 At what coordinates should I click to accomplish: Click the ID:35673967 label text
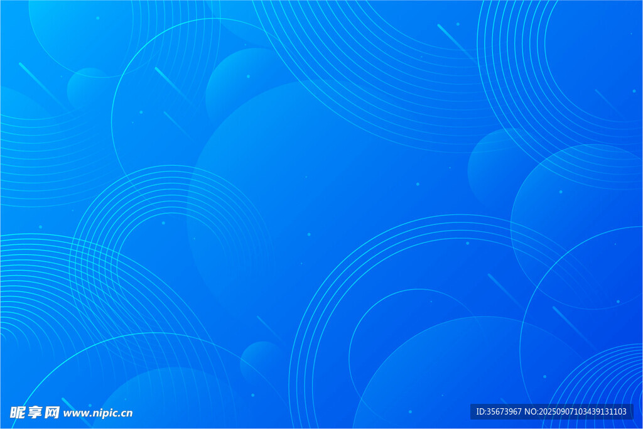(499, 411)
